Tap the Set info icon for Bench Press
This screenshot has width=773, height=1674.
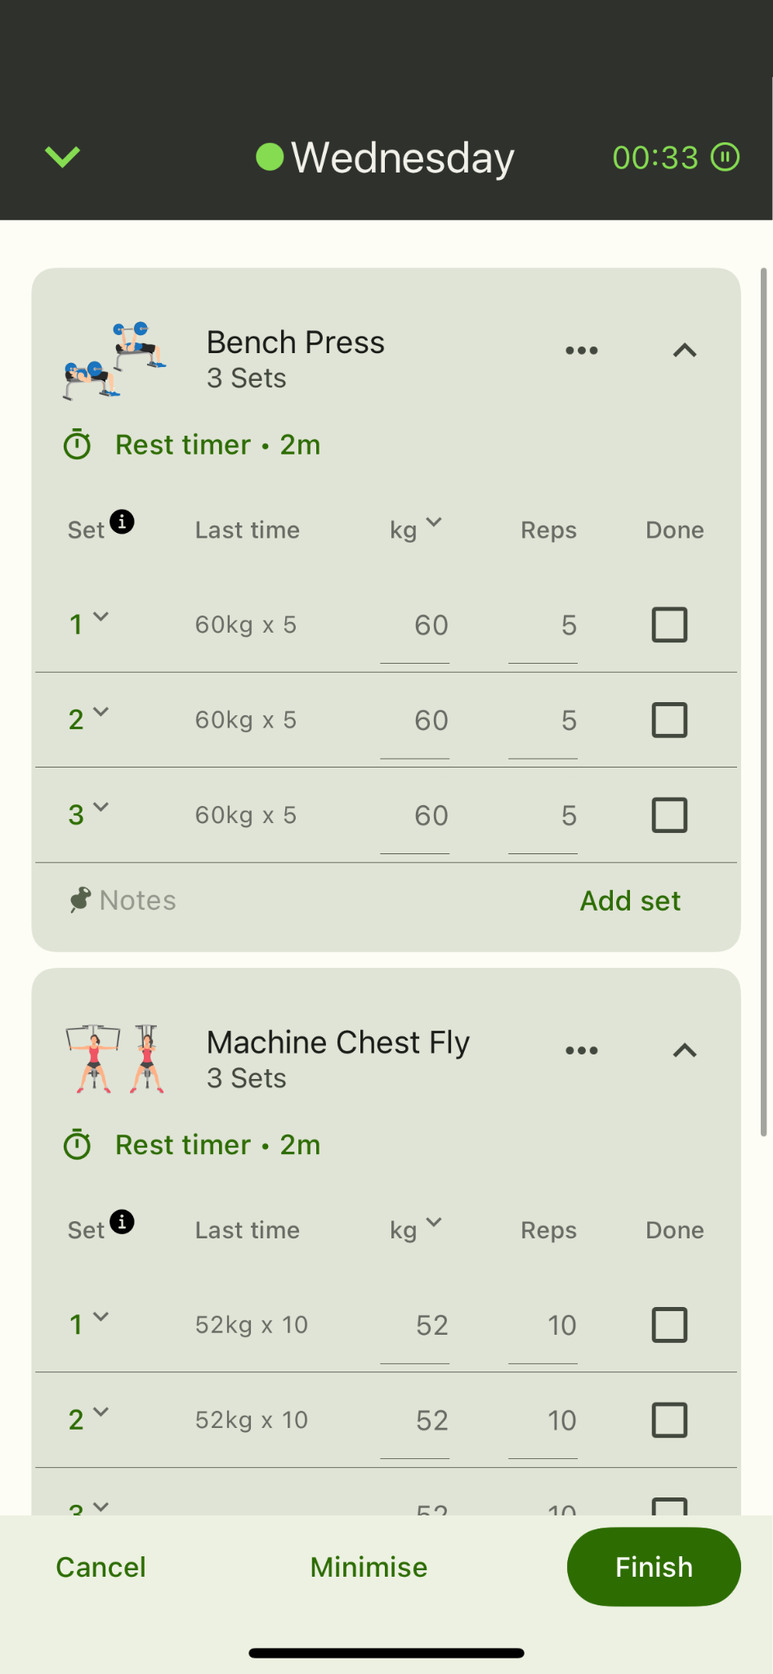click(122, 521)
